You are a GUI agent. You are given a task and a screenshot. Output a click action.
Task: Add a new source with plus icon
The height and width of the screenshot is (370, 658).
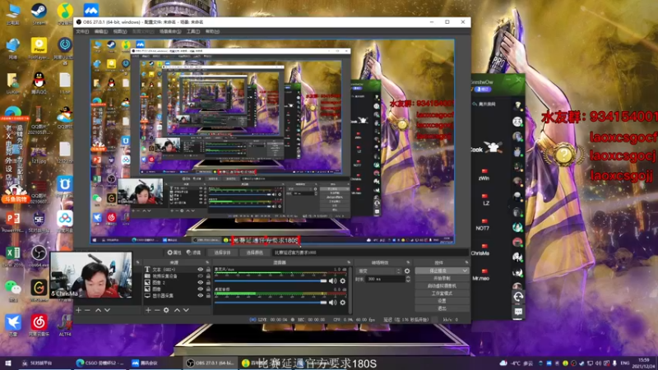pos(148,310)
